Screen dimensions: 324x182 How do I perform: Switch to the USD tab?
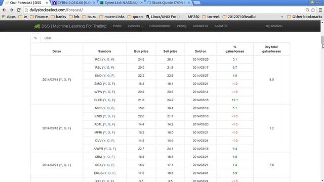(x=48, y=38)
